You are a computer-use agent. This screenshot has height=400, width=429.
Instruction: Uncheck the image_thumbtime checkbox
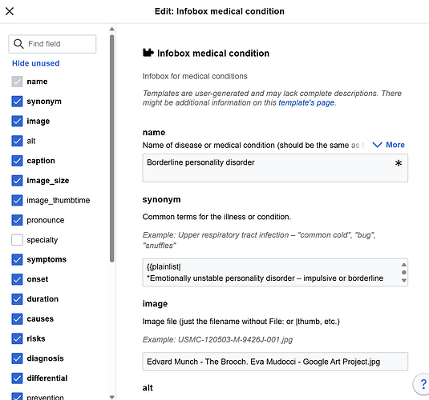pos(17,200)
